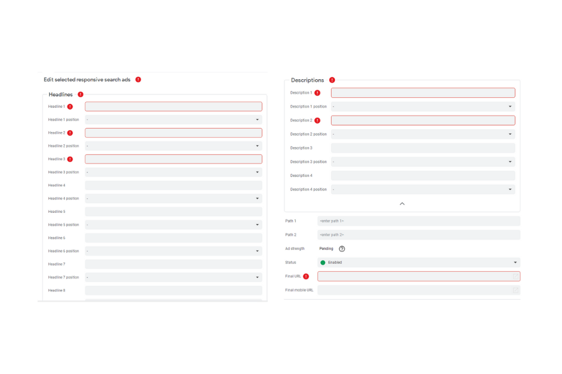
Task: Click the Path 1 input field
Action: pyautogui.click(x=419, y=221)
